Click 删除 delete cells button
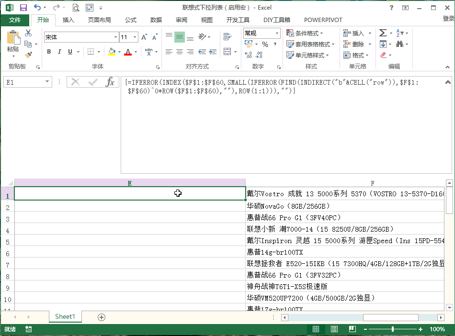Image resolution: width=455 pixels, height=336 pixels. [353, 44]
